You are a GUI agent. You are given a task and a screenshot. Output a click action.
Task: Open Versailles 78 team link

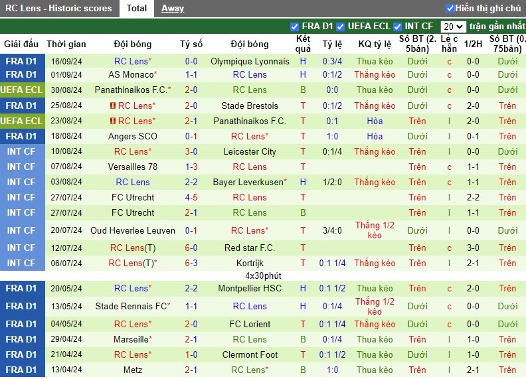(x=133, y=167)
